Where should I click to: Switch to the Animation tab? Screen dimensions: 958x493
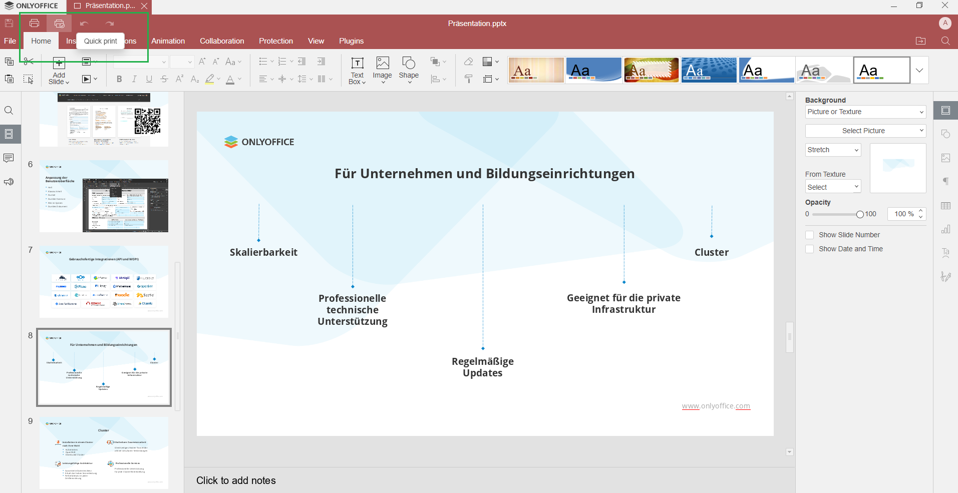click(168, 41)
